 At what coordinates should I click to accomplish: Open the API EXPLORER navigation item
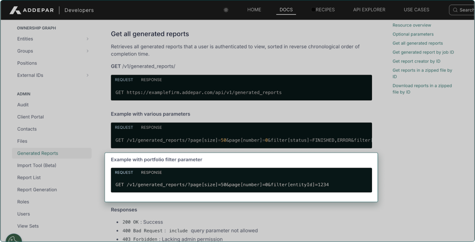[369, 10]
